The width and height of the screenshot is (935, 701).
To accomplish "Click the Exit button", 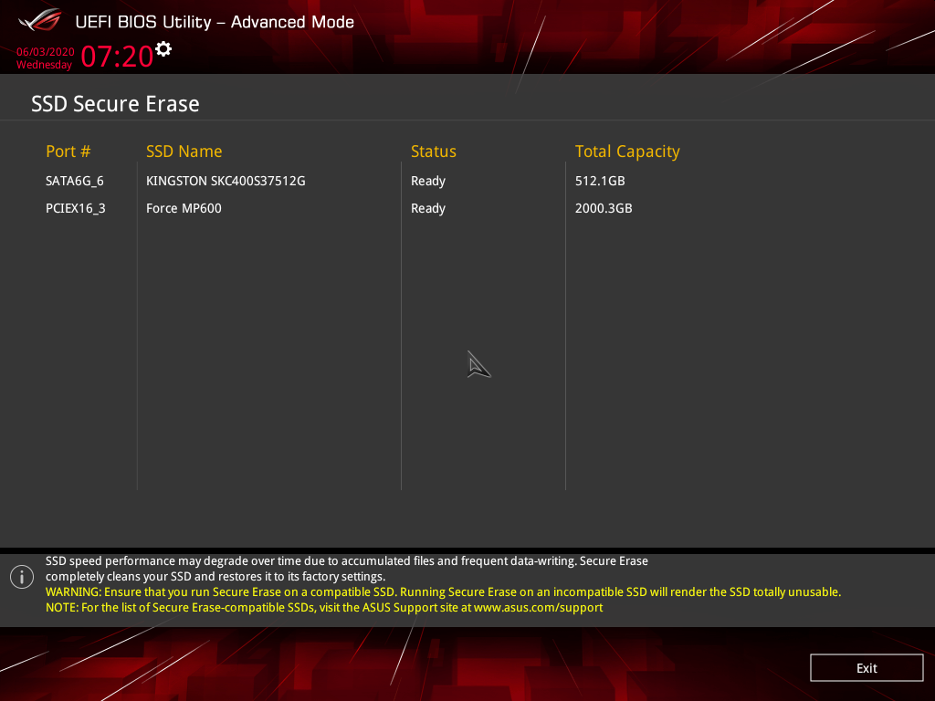I will [x=866, y=667].
